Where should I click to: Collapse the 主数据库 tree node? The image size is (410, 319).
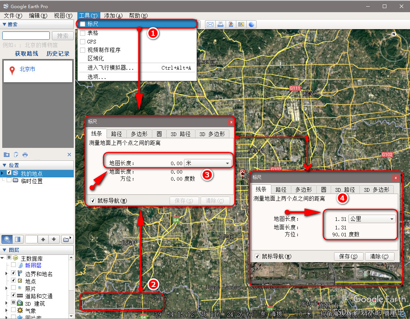(x=2, y=258)
